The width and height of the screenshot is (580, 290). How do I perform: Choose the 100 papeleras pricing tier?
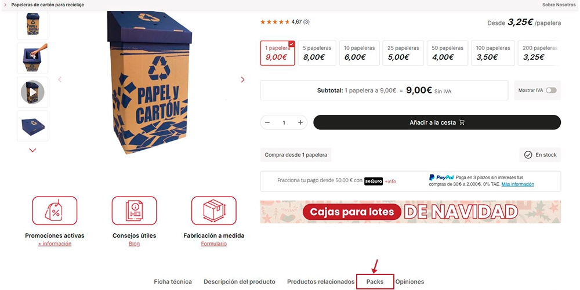tap(493, 53)
